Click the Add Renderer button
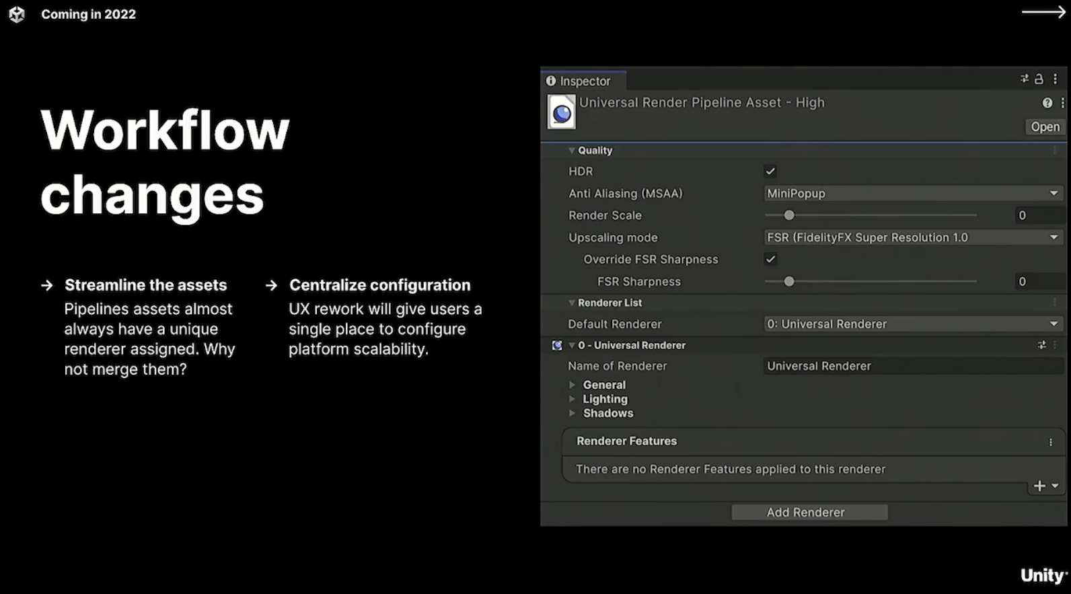This screenshot has width=1071, height=594. [809, 512]
